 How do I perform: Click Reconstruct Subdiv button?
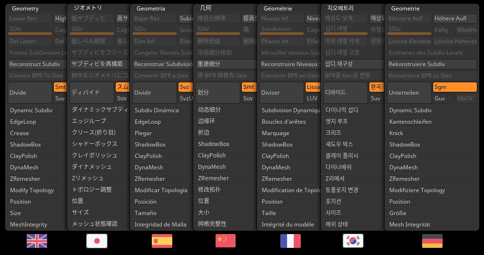[x=37, y=64]
